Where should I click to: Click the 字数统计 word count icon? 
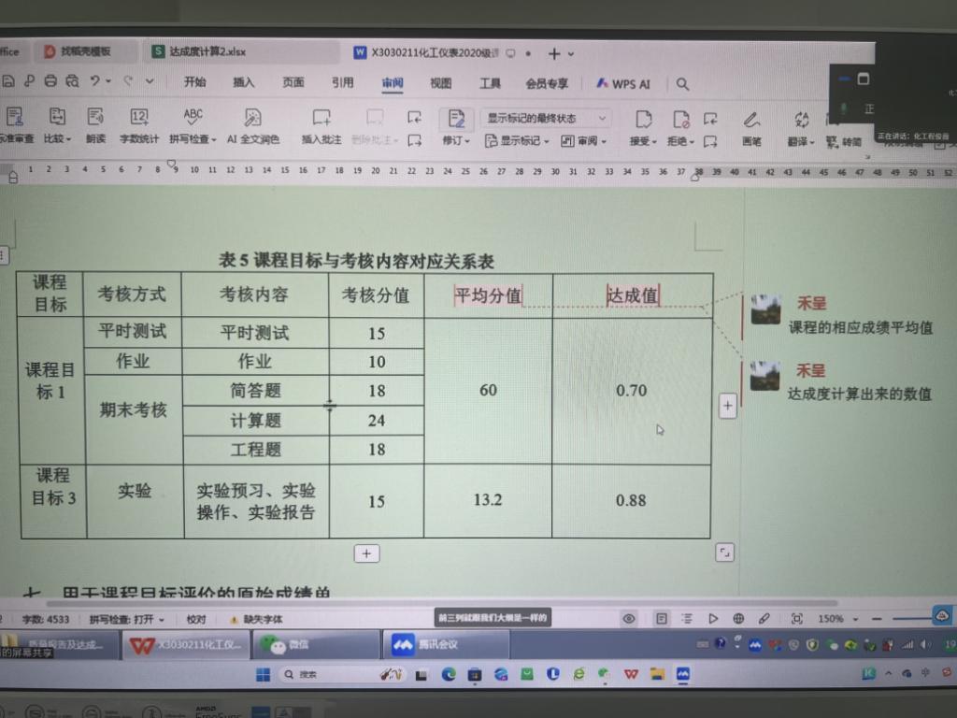click(x=138, y=119)
